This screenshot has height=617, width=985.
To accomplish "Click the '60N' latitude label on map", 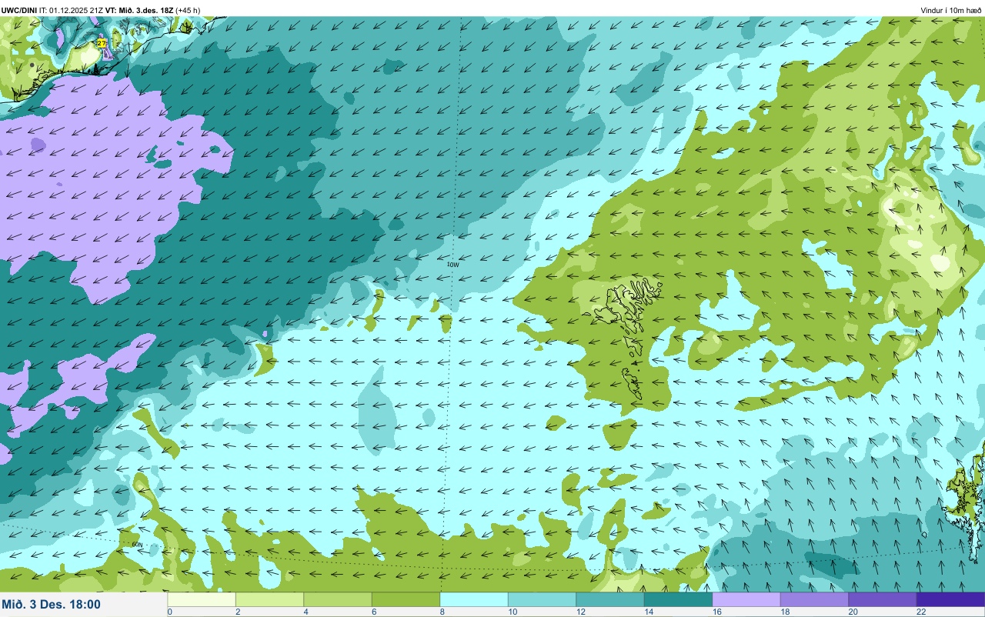I will click(137, 545).
